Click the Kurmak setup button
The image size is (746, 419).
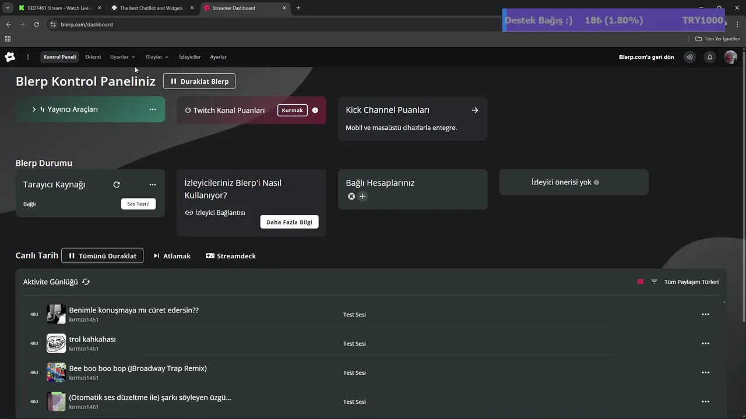click(x=293, y=110)
